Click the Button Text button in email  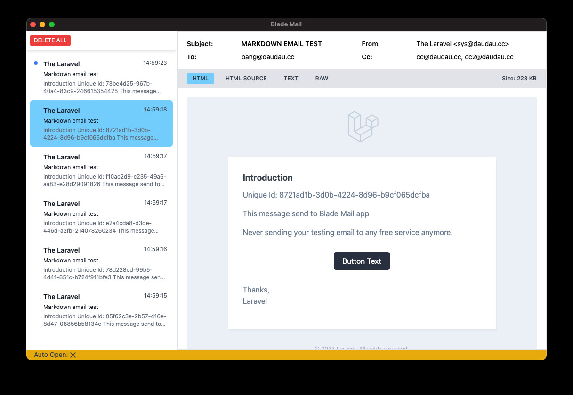(362, 261)
